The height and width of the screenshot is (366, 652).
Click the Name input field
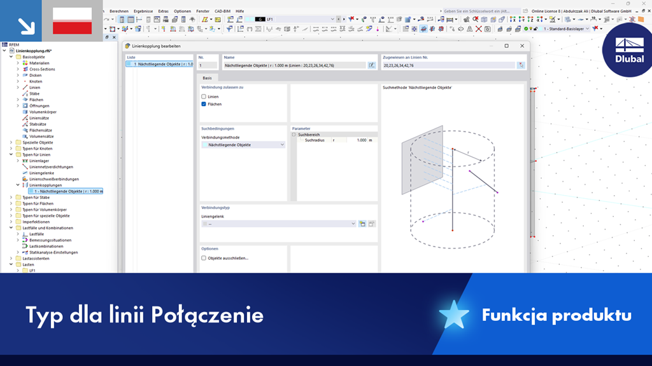[x=295, y=65]
